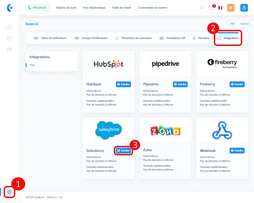Open the mail notifications envelope
Viewport: 254px width, 203px height.
(x=211, y=8)
